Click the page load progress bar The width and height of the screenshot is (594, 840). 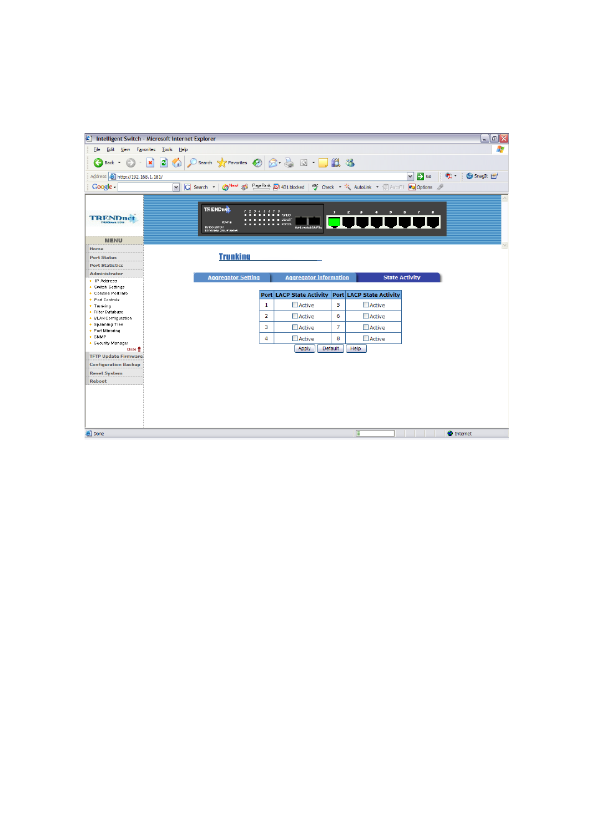pyautogui.click(x=375, y=434)
